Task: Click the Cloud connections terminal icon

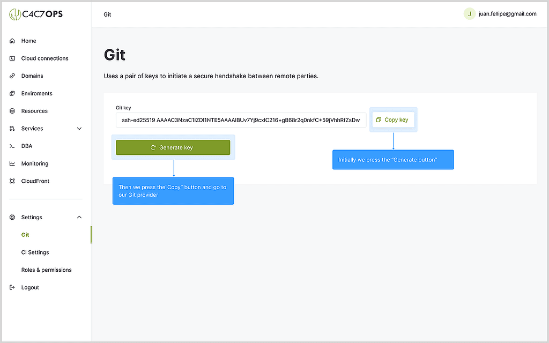Action: [12, 58]
